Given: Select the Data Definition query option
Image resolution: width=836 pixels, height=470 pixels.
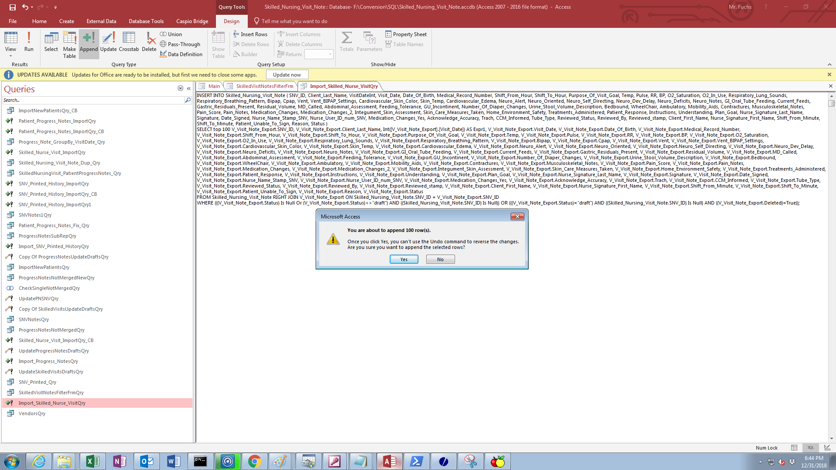Looking at the screenshot, I should pos(181,54).
